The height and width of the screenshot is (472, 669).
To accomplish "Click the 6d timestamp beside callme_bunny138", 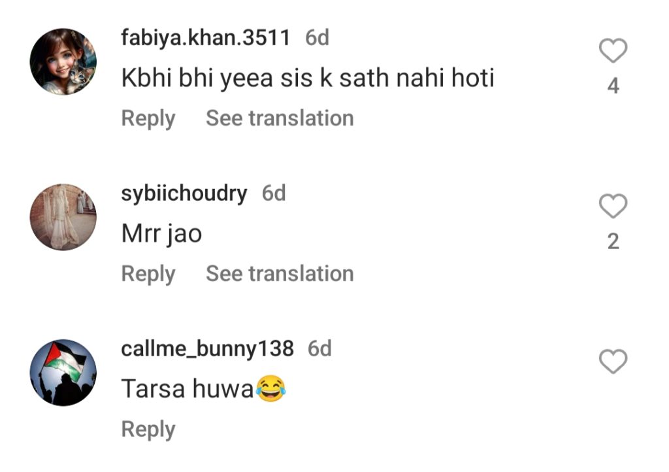I will click(319, 348).
